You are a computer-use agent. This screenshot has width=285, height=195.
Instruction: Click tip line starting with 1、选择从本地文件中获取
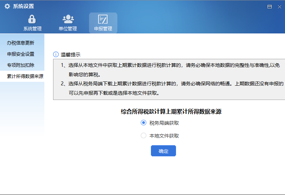click(x=170, y=65)
